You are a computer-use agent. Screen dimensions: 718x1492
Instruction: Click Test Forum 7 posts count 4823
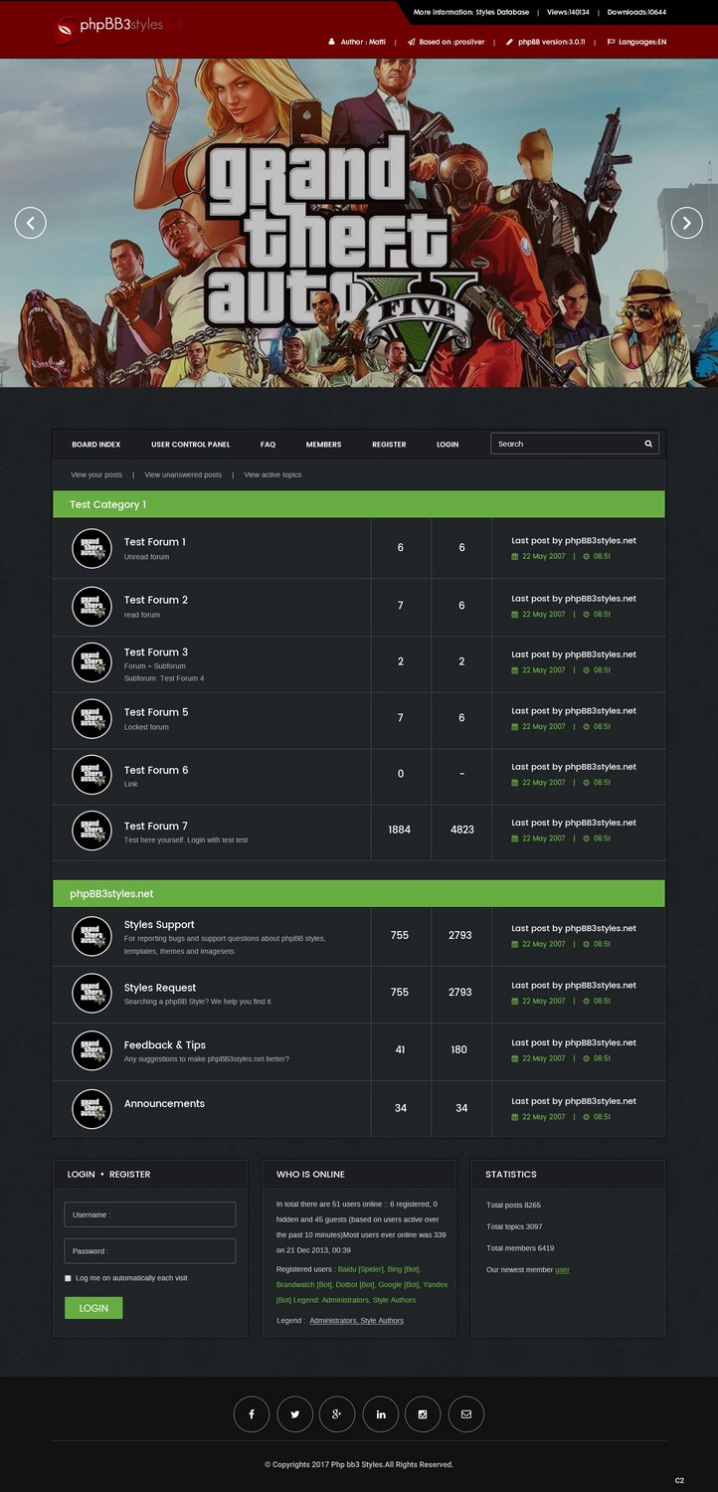462,830
